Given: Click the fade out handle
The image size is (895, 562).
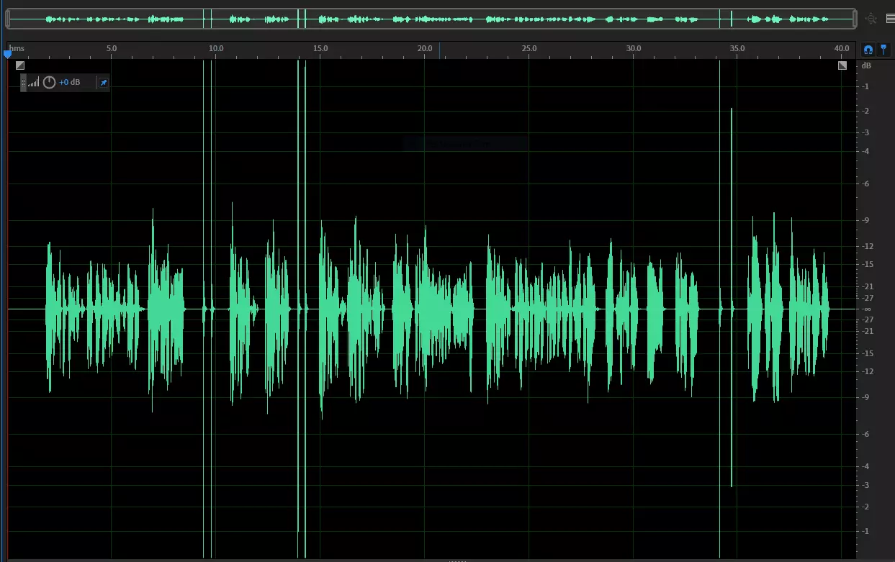Looking at the screenshot, I should coord(842,65).
